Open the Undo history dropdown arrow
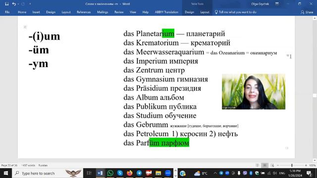317x178 pixels. click(x=18, y=4)
